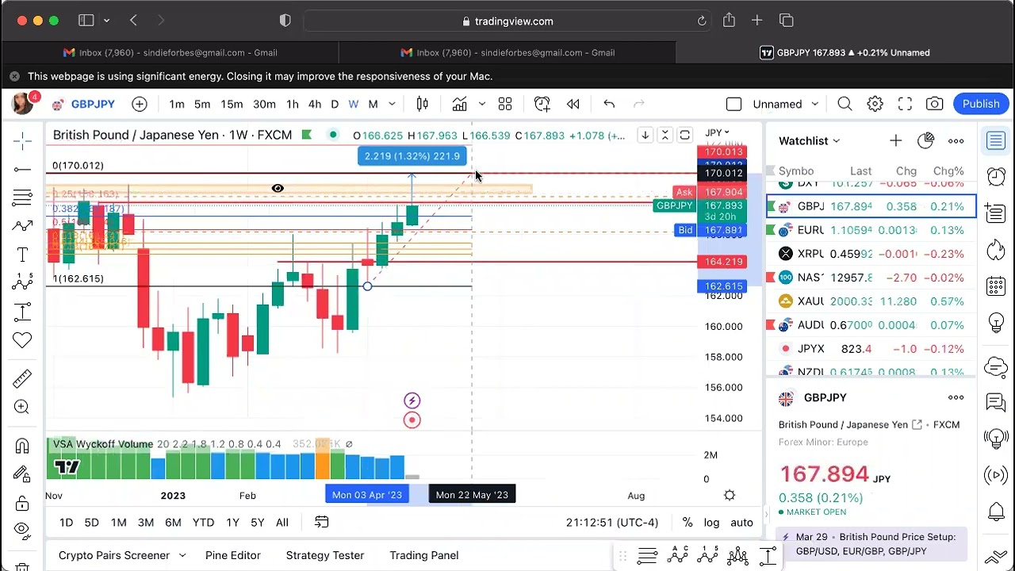Select the crosshair cursor tool
This screenshot has width=1015, height=571.
(22, 141)
